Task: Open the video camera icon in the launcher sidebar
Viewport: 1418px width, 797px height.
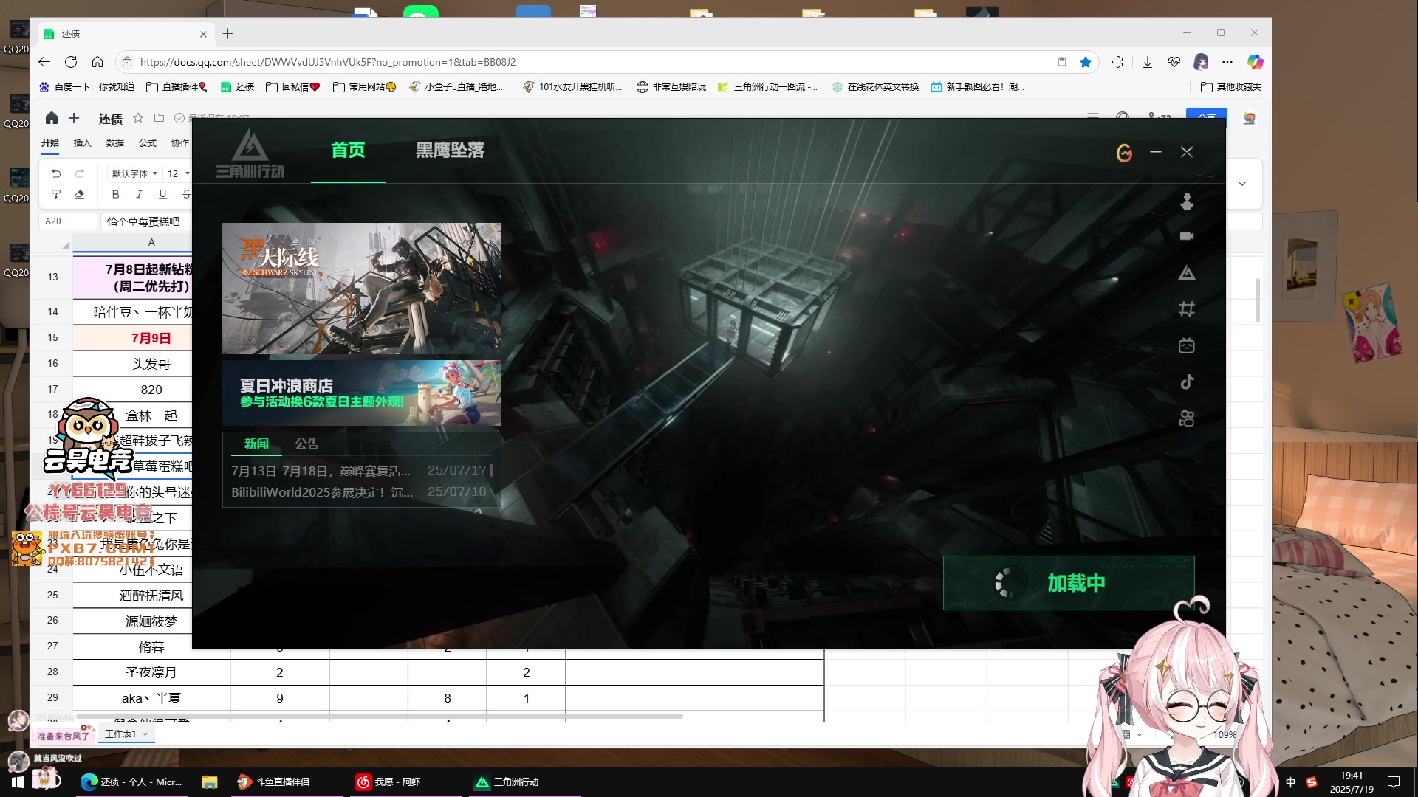Action: pyautogui.click(x=1187, y=236)
